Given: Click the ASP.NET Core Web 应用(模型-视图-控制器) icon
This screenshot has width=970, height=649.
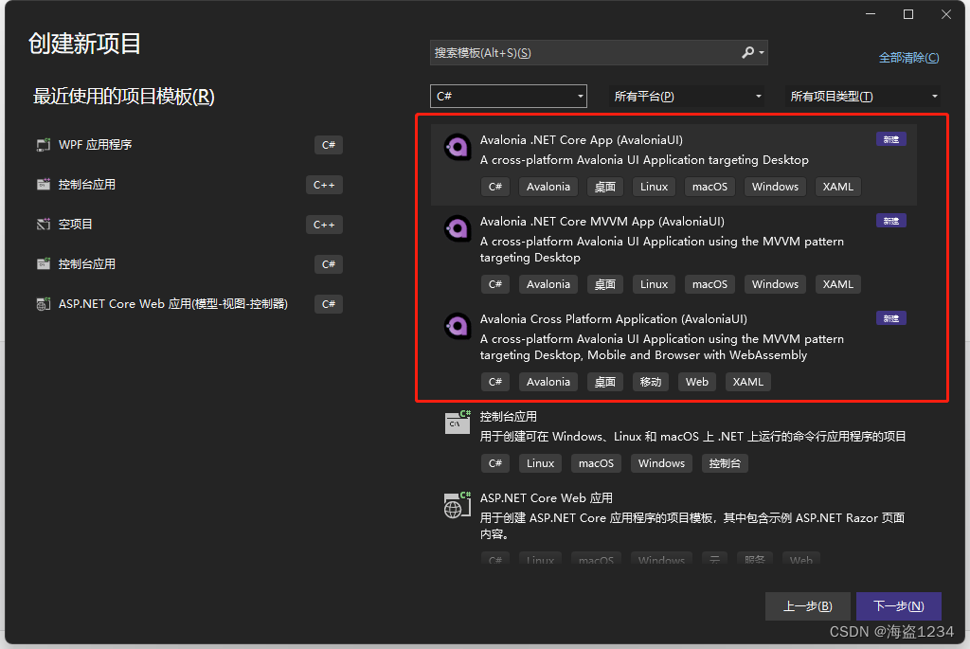Looking at the screenshot, I should 44,304.
